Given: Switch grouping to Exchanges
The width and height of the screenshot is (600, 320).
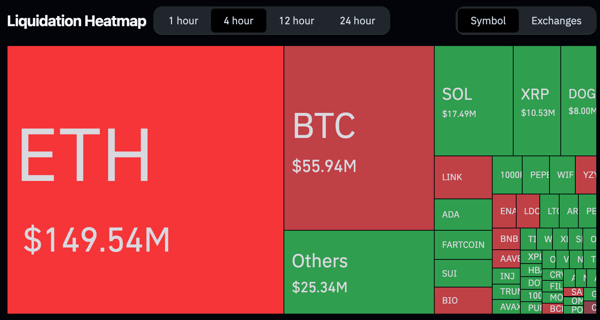Looking at the screenshot, I should pos(557,21).
